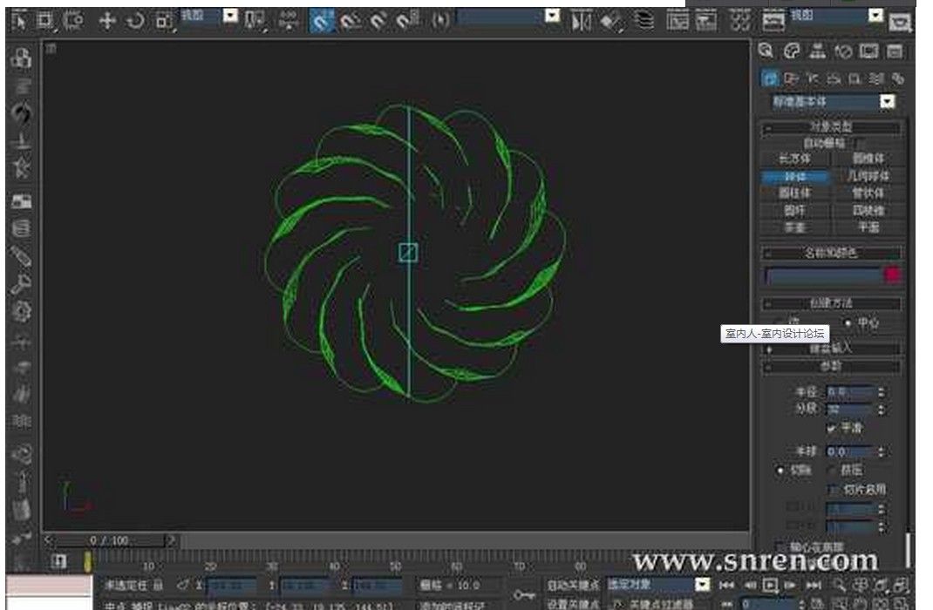933x610 pixels.
Task: Click the Align tool icon
Action: [610, 22]
